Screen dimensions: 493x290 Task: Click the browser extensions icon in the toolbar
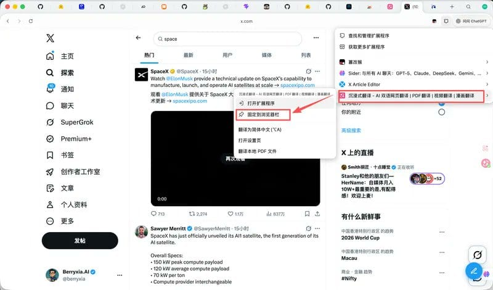pyautogui.click(x=446, y=21)
